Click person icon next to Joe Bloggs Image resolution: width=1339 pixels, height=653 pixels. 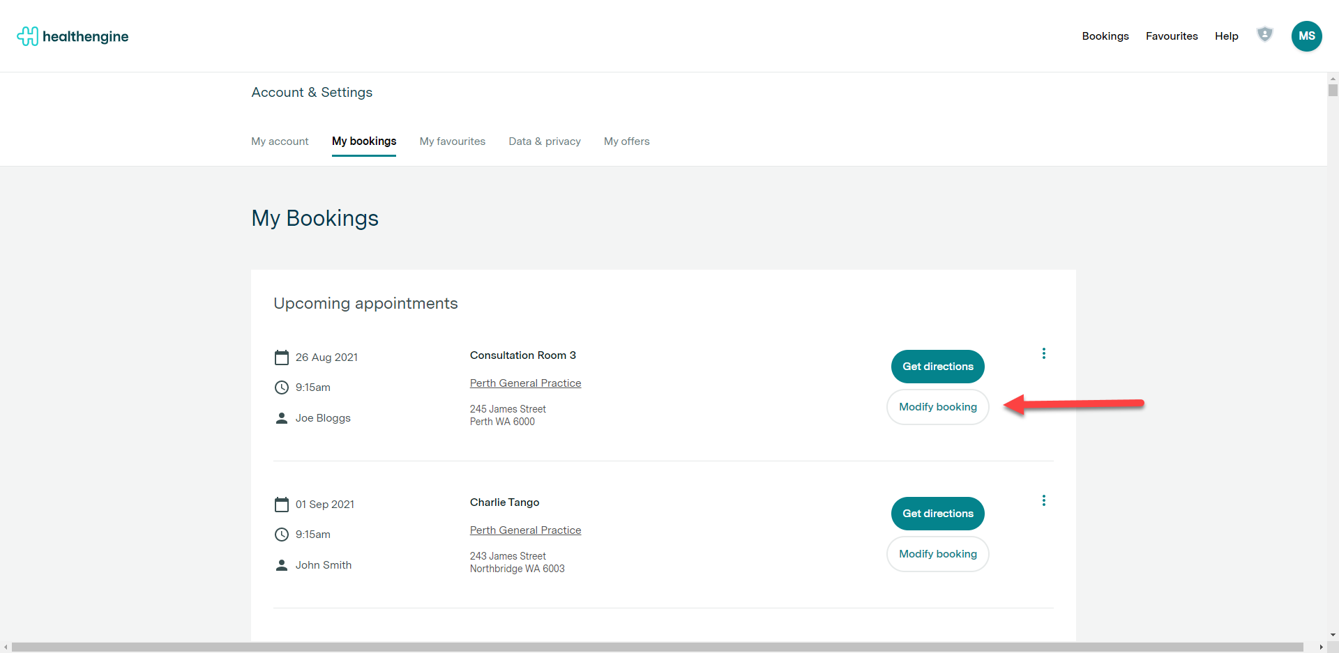pyautogui.click(x=282, y=418)
